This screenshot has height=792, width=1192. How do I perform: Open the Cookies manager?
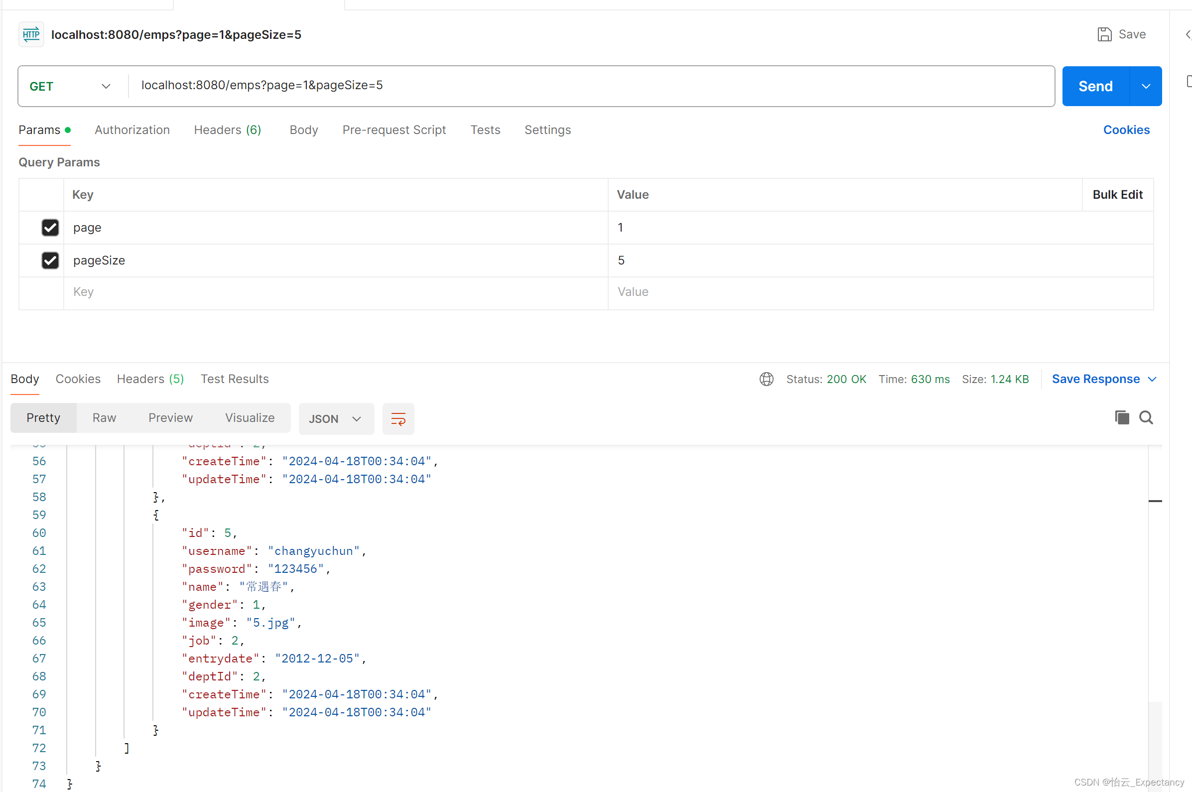[1126, 130]
